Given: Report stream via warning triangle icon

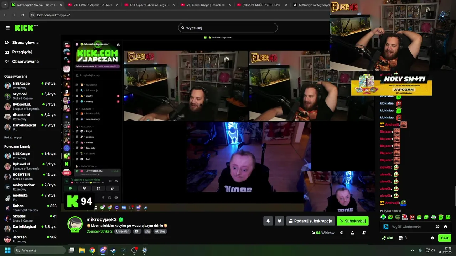Looking at the screenshot, I should (352, 233).
